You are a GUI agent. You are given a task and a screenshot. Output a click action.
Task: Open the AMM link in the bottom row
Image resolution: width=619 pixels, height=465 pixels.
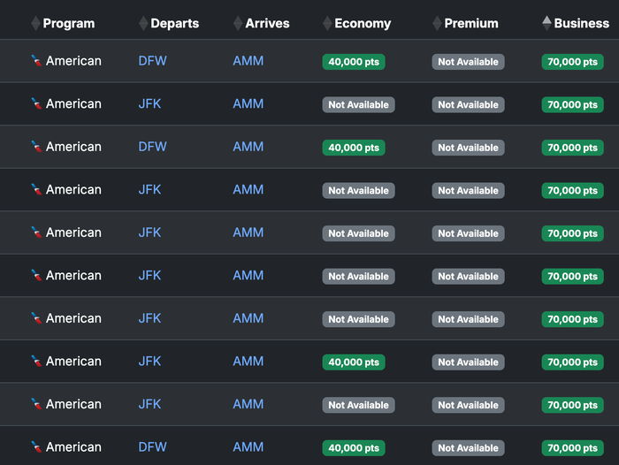click(x=248, y=446)
